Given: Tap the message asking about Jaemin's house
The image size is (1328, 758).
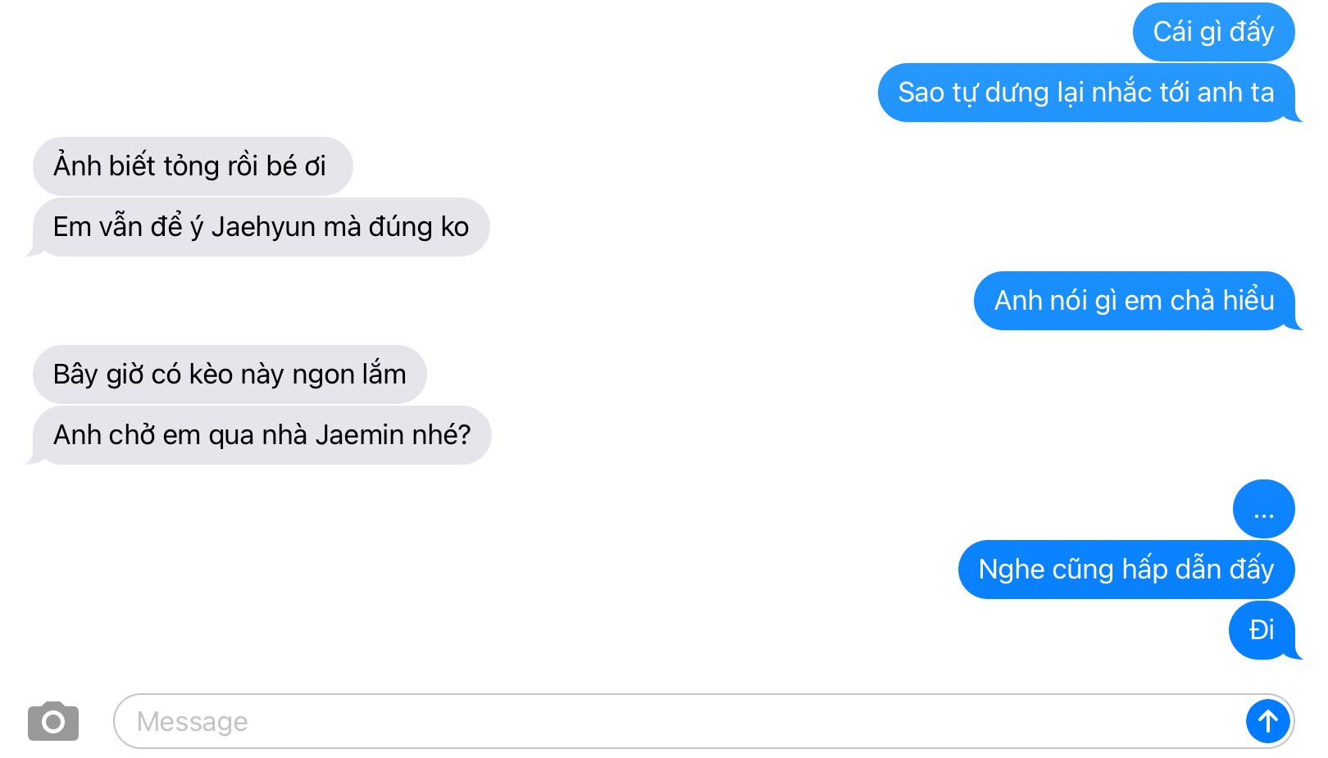Looking at the screenshot, I should pos(260,435).
